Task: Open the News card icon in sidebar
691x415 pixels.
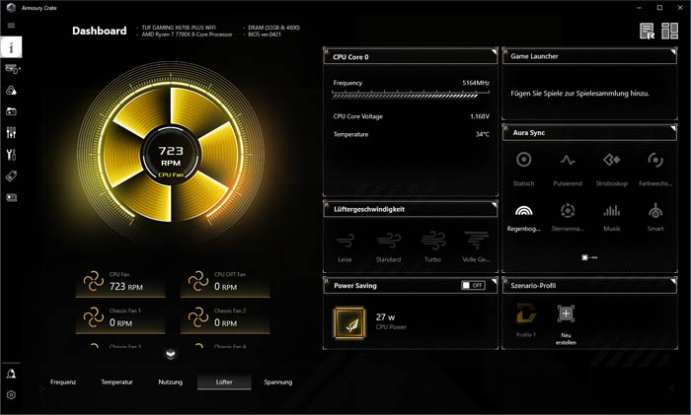Action: [11, 197]
